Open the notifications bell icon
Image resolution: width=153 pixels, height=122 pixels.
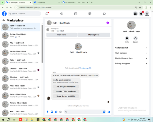click(x=141, y=14)
